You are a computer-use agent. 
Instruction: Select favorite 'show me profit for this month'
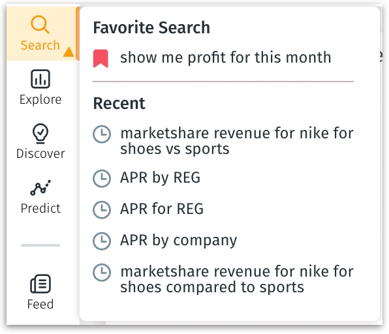coord(226,57)
